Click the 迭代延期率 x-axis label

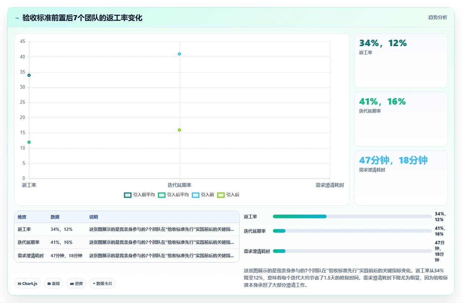pos(179,185)
